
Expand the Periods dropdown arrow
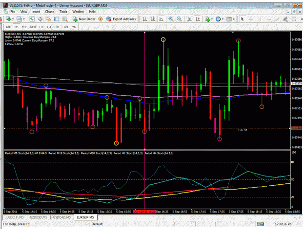click(223, 19)
